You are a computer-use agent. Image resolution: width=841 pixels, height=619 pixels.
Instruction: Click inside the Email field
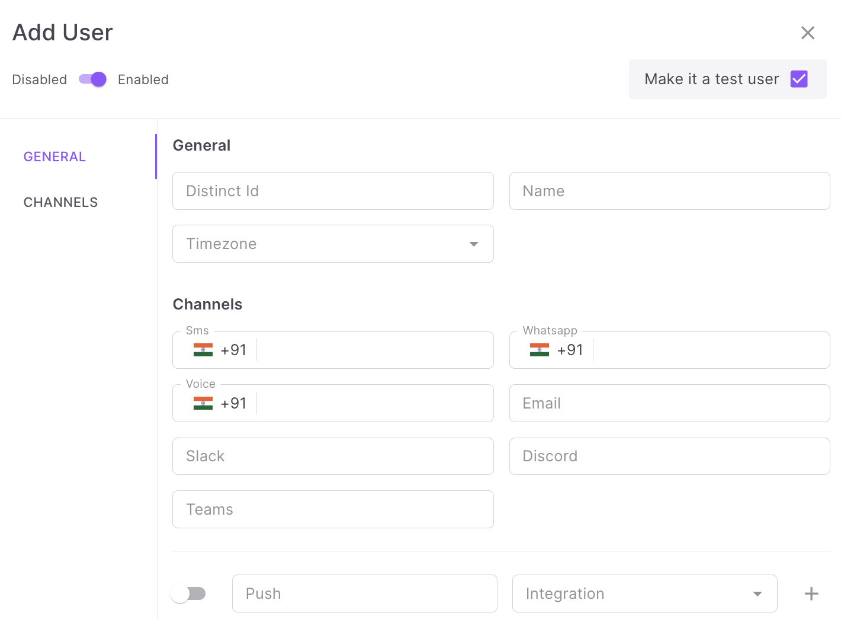click(669, 403)
